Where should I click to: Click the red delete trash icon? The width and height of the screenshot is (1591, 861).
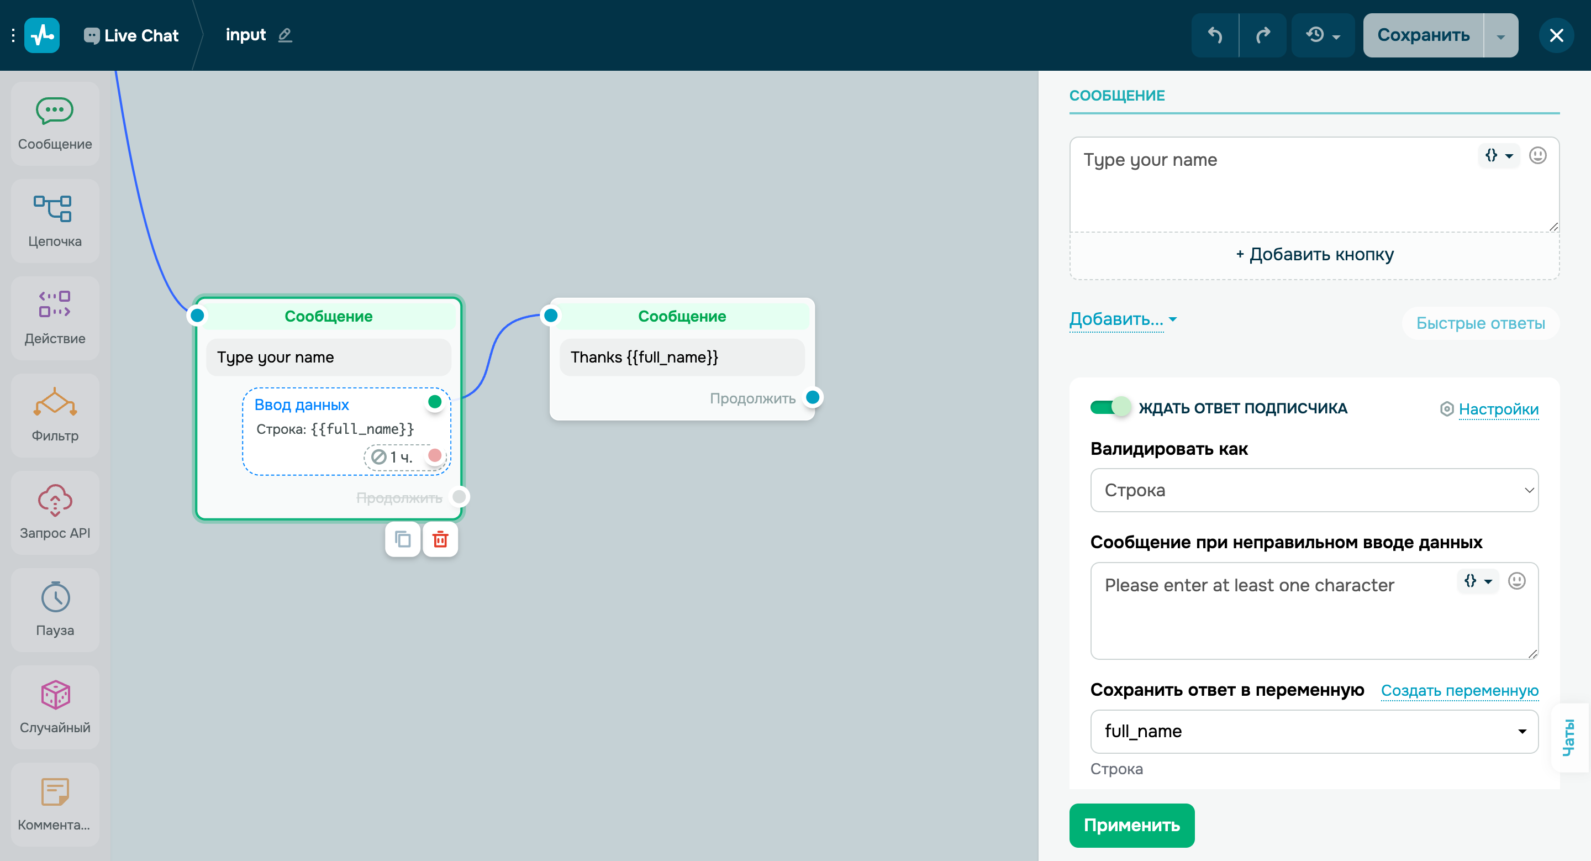[x=440, y=539]
